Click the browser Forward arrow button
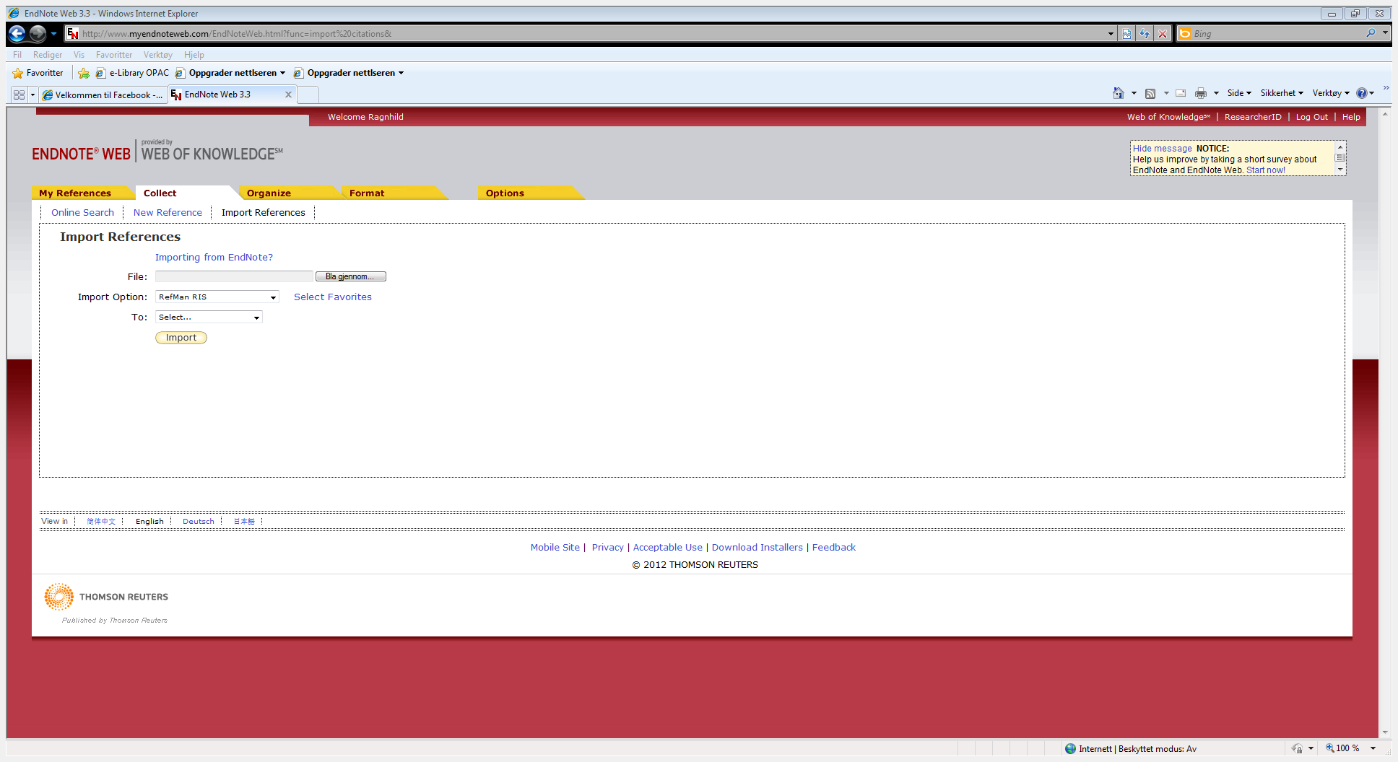 (38, 33)
